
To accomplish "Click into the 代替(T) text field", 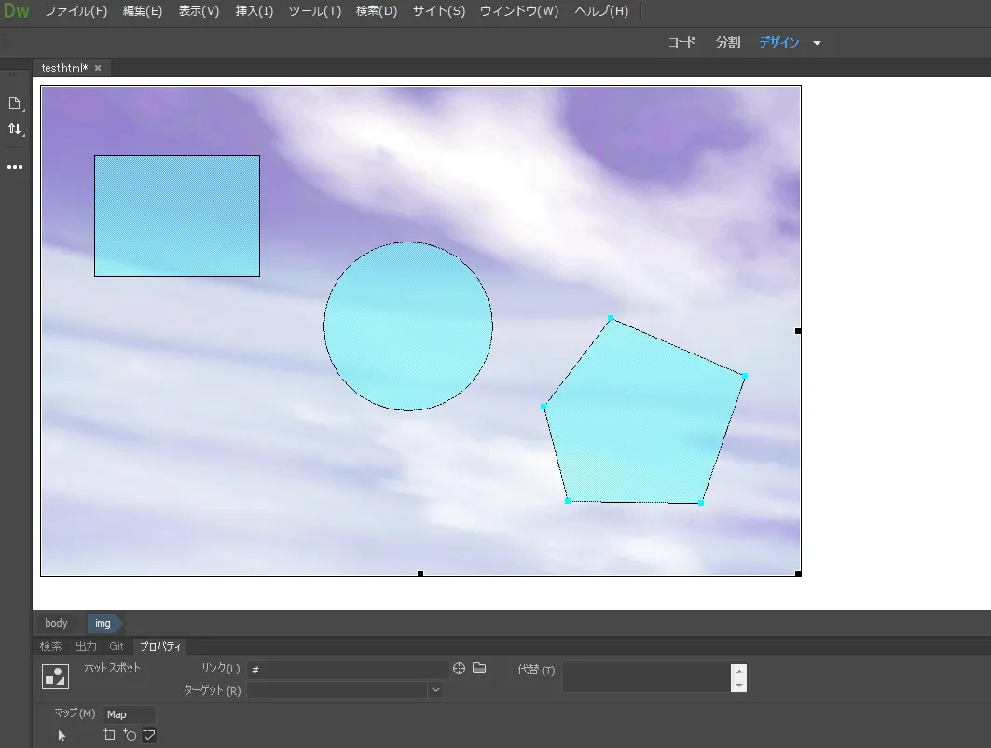I will (646, 676).
